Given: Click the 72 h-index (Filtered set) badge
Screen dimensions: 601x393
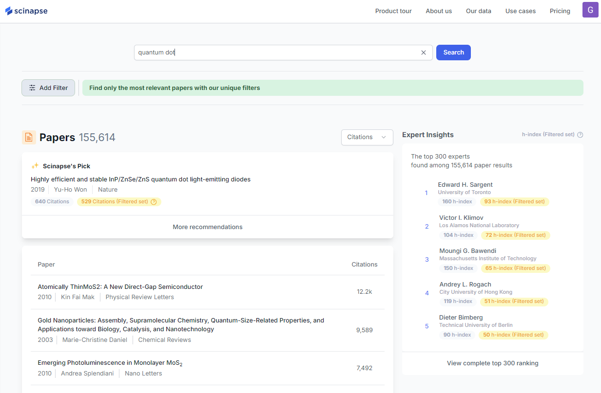Looking at the screenshot, I should (516, 235).
